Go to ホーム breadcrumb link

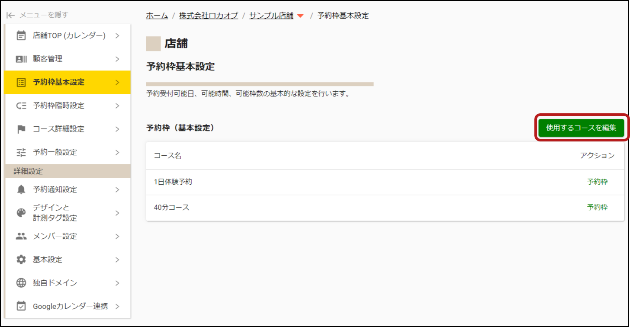click(x=157, y=16)
